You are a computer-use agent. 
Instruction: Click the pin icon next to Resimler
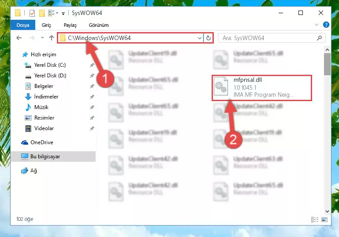(x=92, y=118)
